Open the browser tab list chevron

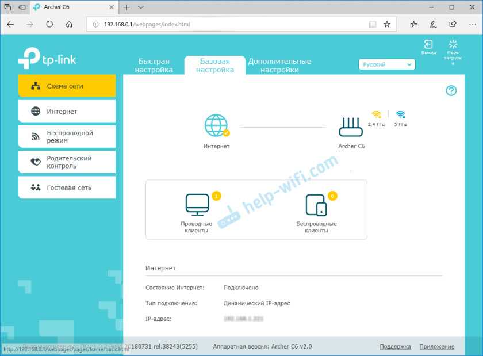141,7
